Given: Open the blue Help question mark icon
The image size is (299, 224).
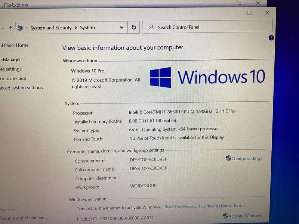Looking at the screenshot, I should [271, 38].
